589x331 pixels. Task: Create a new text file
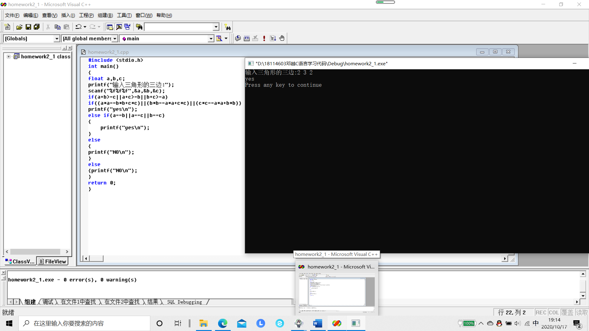pyautogui.click(x=8, y=27)
